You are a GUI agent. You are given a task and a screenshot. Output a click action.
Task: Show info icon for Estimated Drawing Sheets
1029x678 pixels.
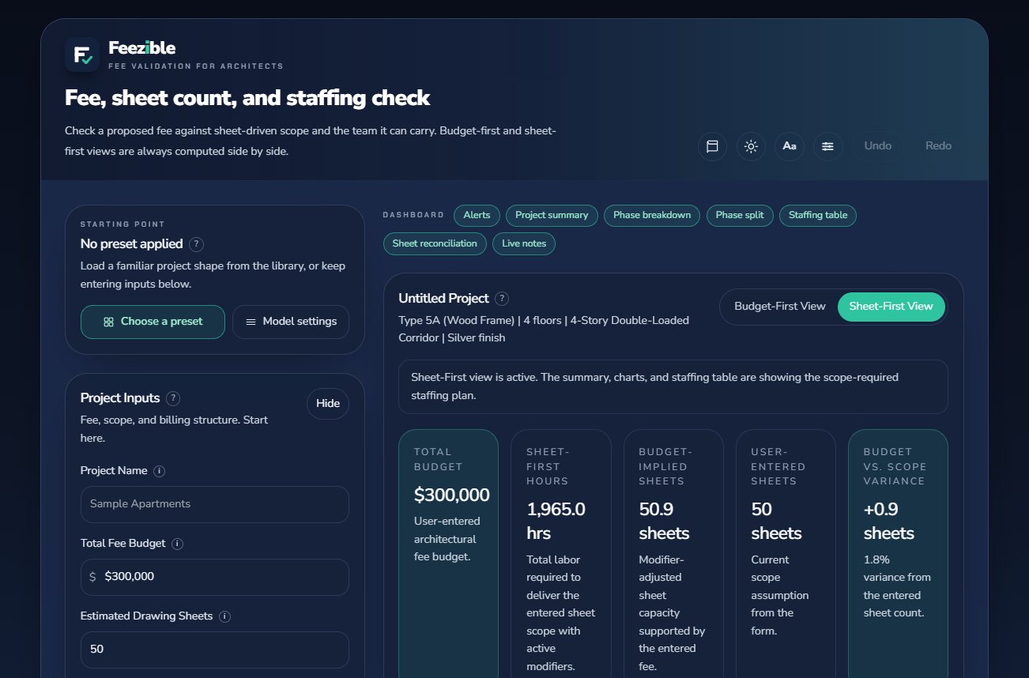225,616
